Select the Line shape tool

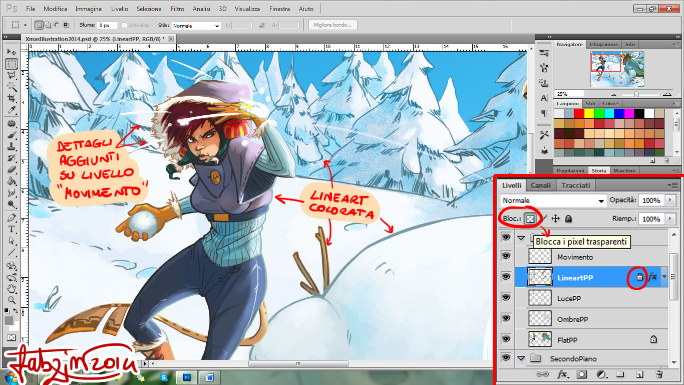tap(12, 252)
